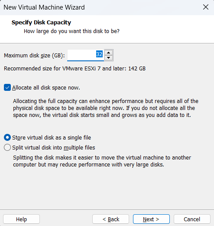Click the 'Split virtual disk into multiple files' label text
This screenshot has height=226, width=214.
[54, 148]
